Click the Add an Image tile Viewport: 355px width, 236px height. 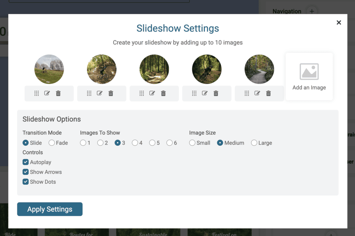coord(309,76)
